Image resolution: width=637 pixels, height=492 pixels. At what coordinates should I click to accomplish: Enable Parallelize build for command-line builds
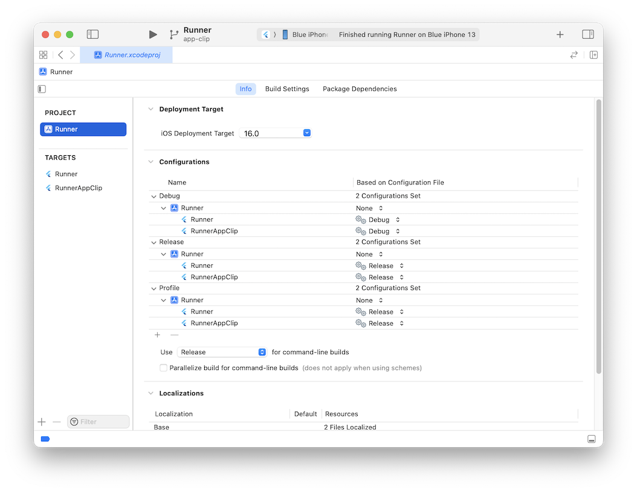click(163, 367)
